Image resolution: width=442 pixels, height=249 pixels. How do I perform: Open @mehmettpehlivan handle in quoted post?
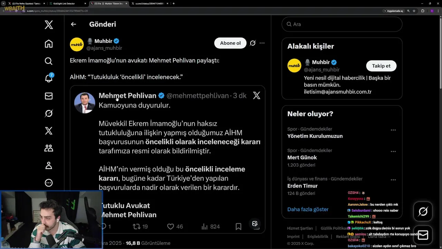click(198, 95)
